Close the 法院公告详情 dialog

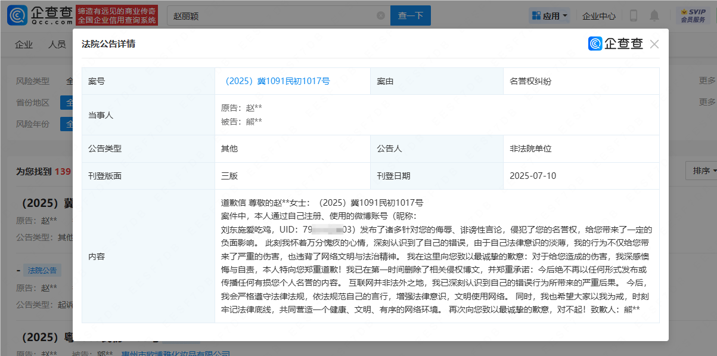pyautogui.click(x=654, y=44)
